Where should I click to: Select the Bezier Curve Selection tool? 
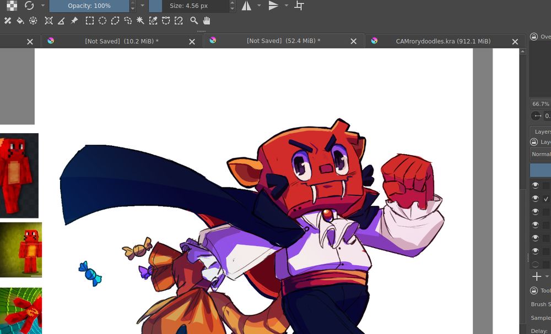click(166, 21)
